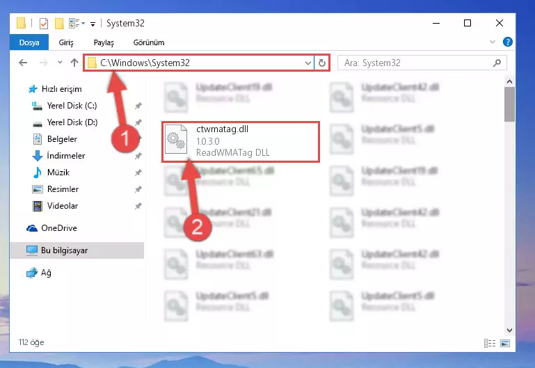
Task: Select Hızlı erişim in navigation pane
Action: (61, 89)
